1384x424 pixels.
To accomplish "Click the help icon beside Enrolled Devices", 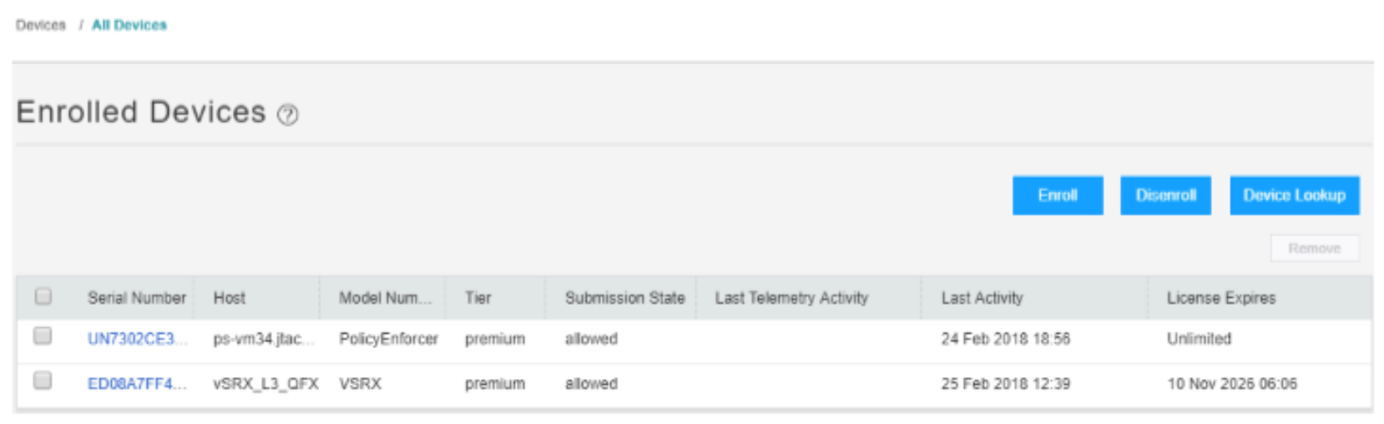I will [x=287, y=114].
